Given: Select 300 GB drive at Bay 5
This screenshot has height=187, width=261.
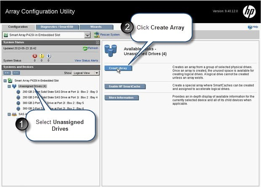Looking at the screenshot, I should (x=53, y=103).
